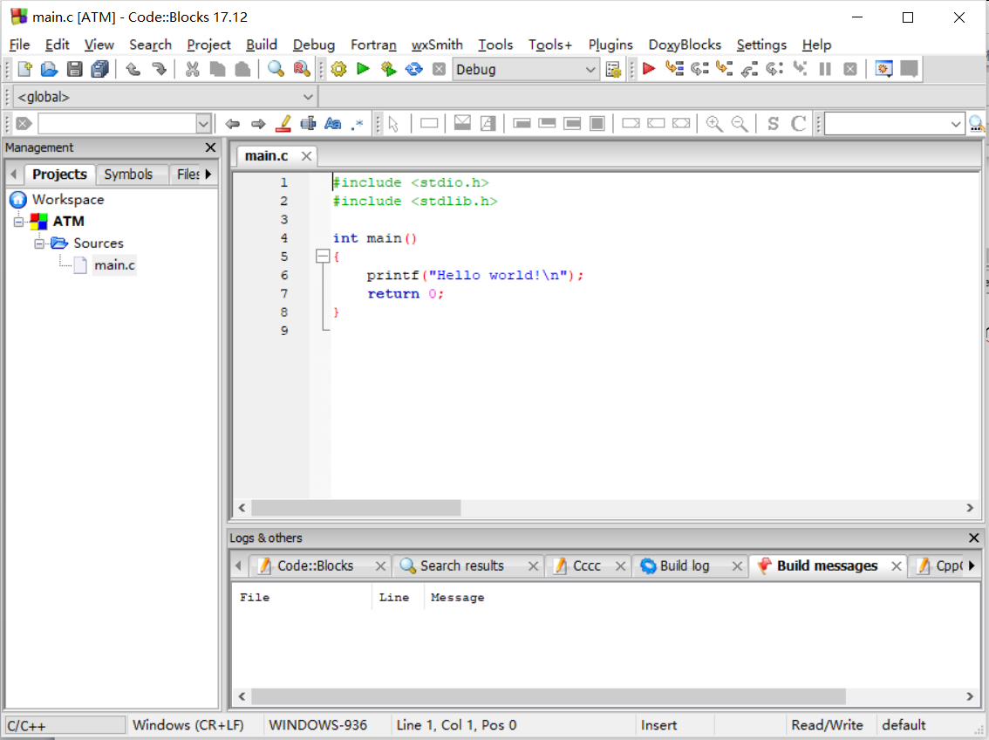
Task: Click the Run to cursor debug icon
Action: pos(674,69)
